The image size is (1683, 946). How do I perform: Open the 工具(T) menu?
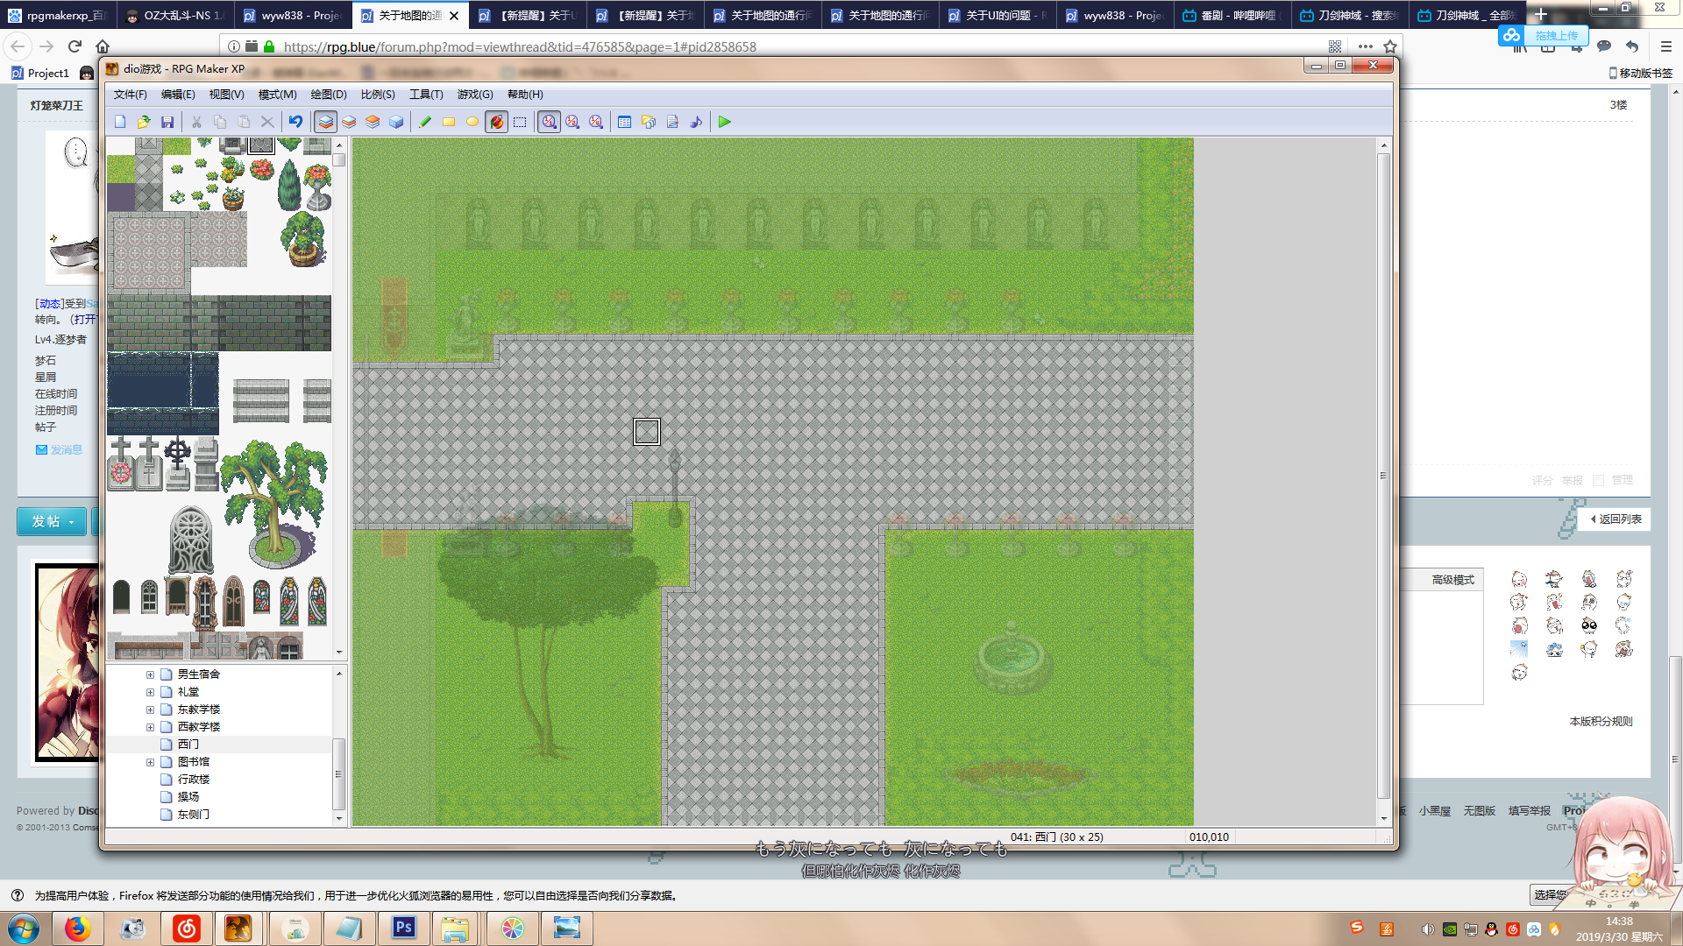[426, 95]
